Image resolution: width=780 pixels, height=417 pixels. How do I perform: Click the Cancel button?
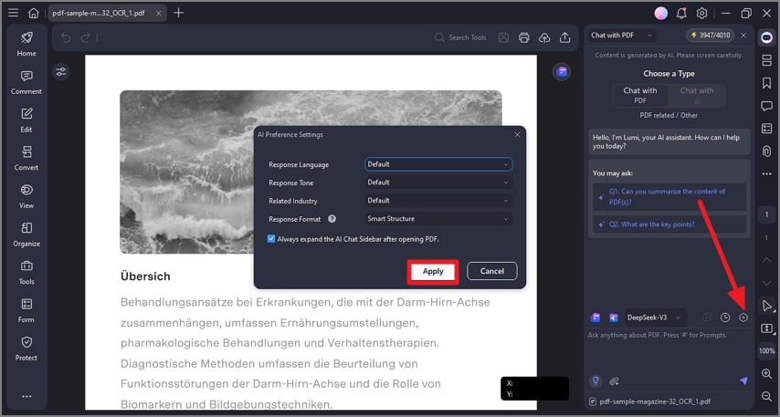click(x=492, y=271)
